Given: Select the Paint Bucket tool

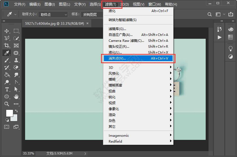Looking at the screenshot, I should [x=7, y=75].
